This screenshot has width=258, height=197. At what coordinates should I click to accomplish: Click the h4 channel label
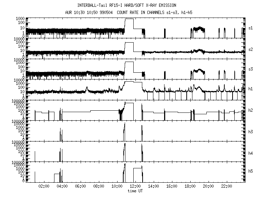point(250,153)
